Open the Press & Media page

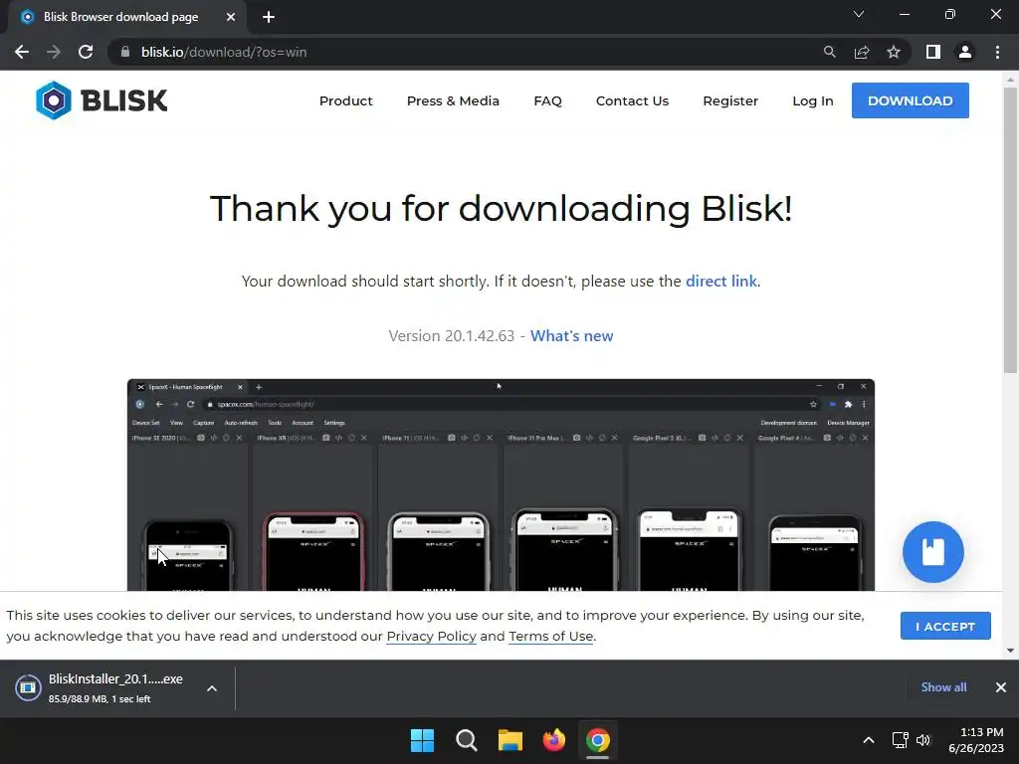(x=453, y=100)
